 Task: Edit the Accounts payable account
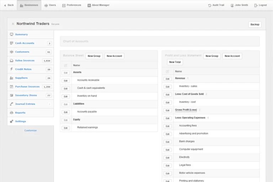pos(66,112)
